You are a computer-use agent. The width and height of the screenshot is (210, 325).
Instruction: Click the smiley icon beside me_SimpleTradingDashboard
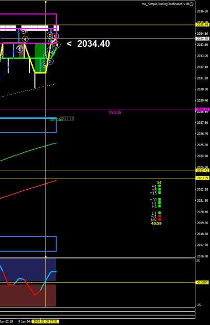coord(192,4)
